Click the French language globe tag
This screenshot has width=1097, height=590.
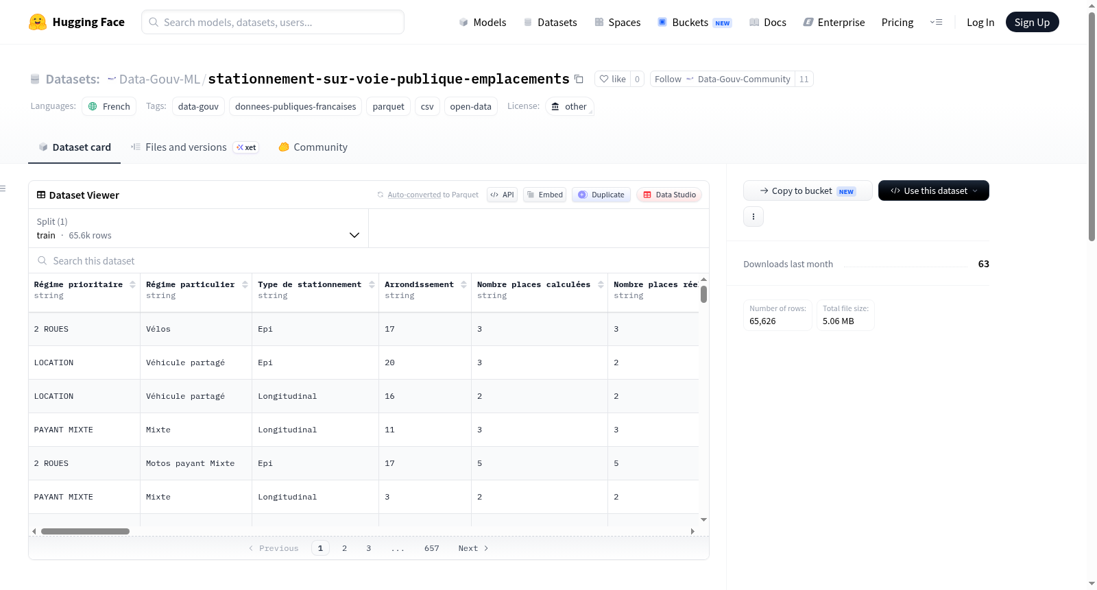pyautogui.click(x=109, y=106)
